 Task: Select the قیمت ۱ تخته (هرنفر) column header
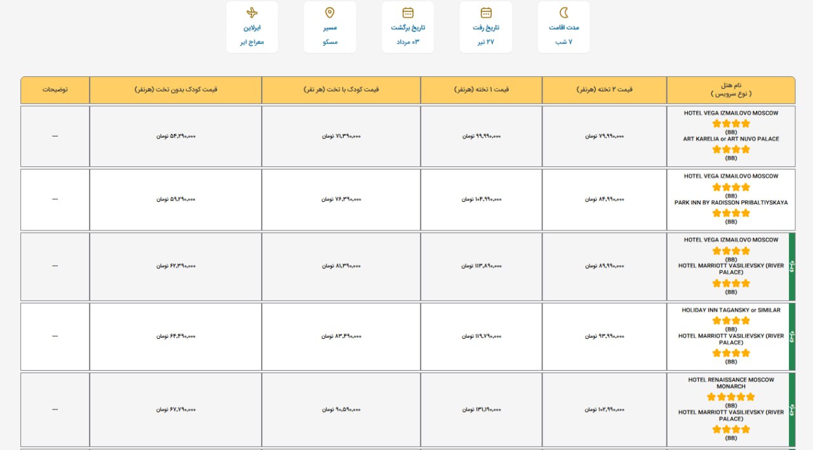click(481, 89)
